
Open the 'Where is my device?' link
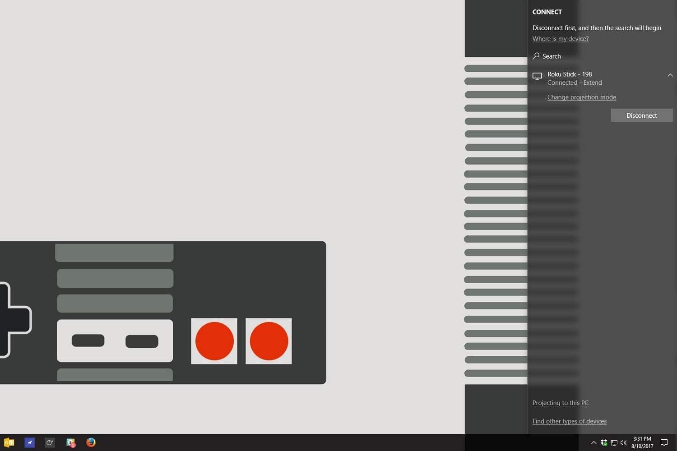click(561, 39)
